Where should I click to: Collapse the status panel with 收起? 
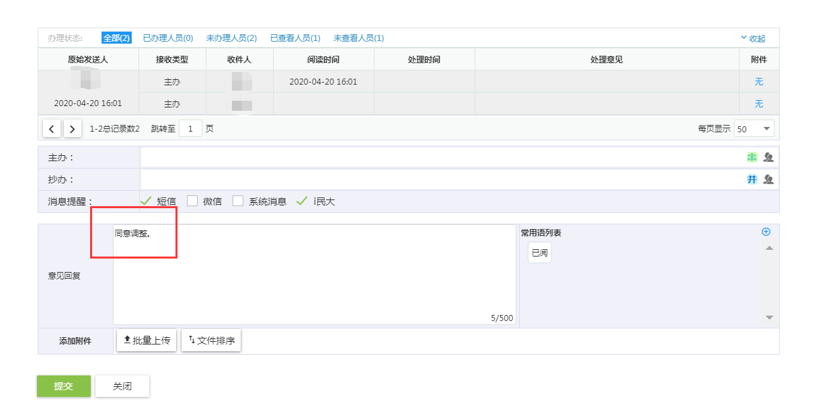[x=753, y=38]
